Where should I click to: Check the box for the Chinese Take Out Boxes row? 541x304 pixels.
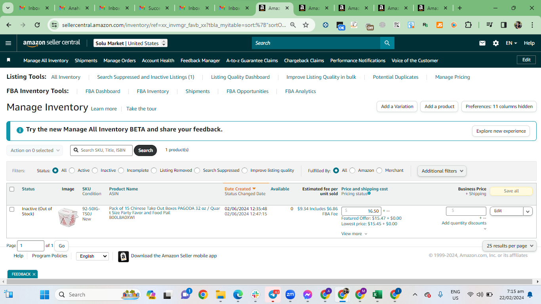[12, 209]
